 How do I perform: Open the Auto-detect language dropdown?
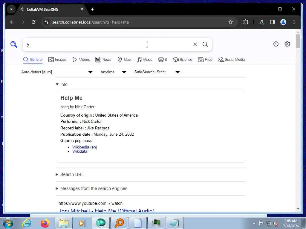click(57, 72)
